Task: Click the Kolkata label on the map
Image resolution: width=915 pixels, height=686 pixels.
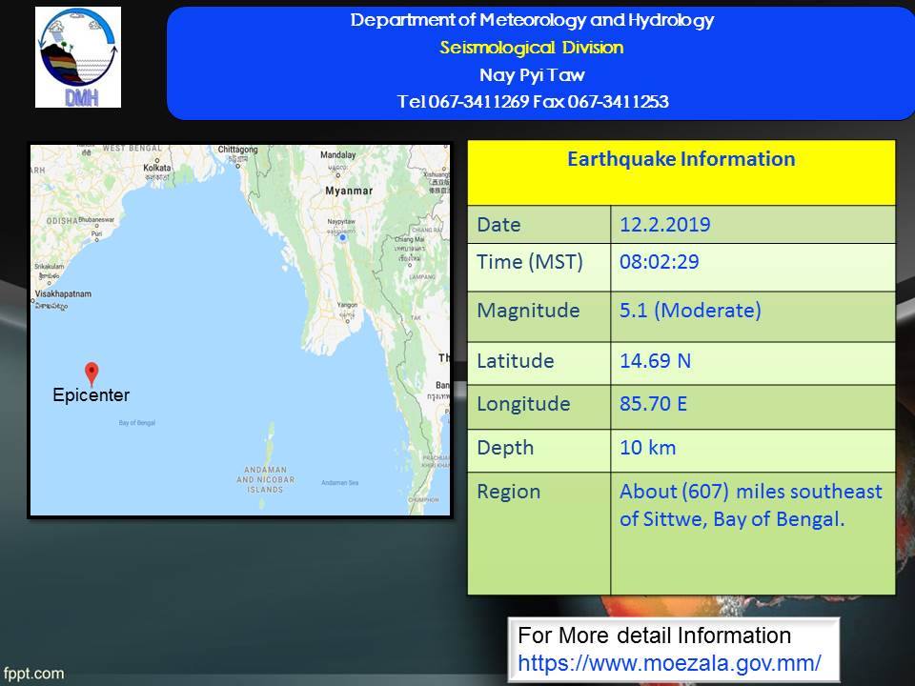Action: point(156,168)
